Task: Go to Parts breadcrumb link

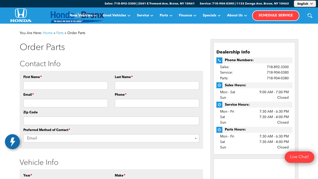Action: (x=60, y=33)
